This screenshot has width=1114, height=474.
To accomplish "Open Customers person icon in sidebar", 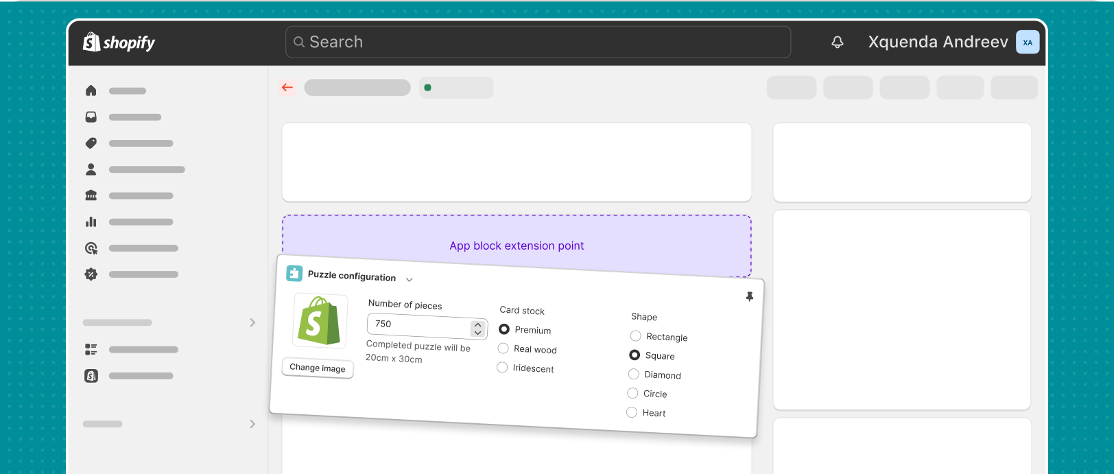I will coord(91,169).
